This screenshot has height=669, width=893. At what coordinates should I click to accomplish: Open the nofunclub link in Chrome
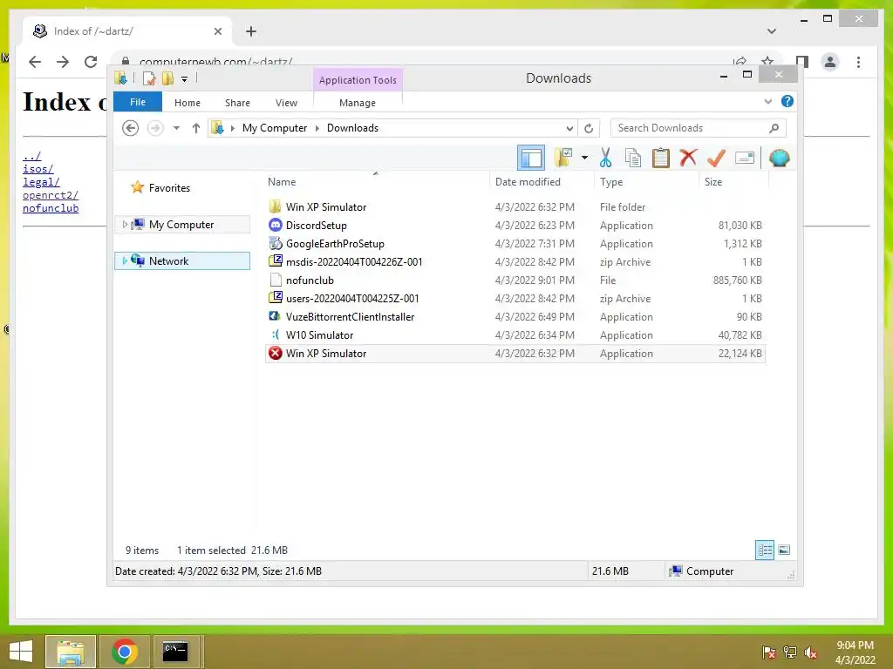tap(51, 208)
